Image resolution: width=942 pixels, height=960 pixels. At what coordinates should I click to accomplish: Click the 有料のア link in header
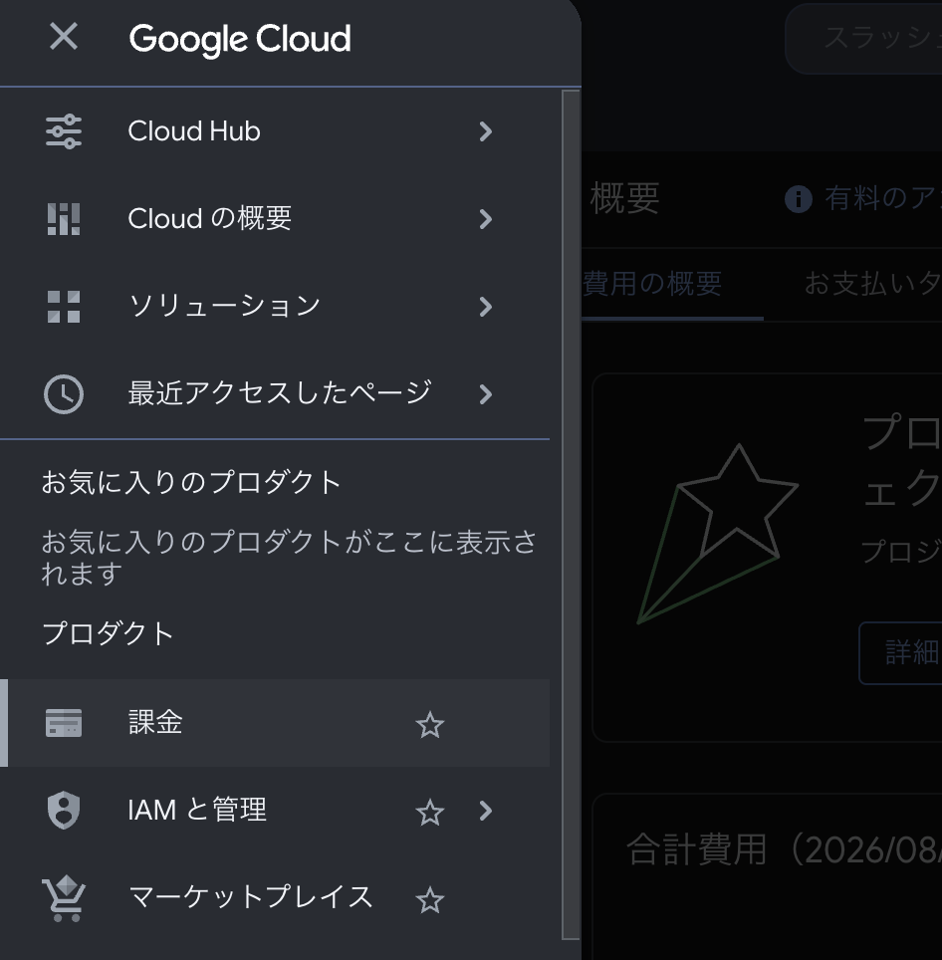point(882,198)
